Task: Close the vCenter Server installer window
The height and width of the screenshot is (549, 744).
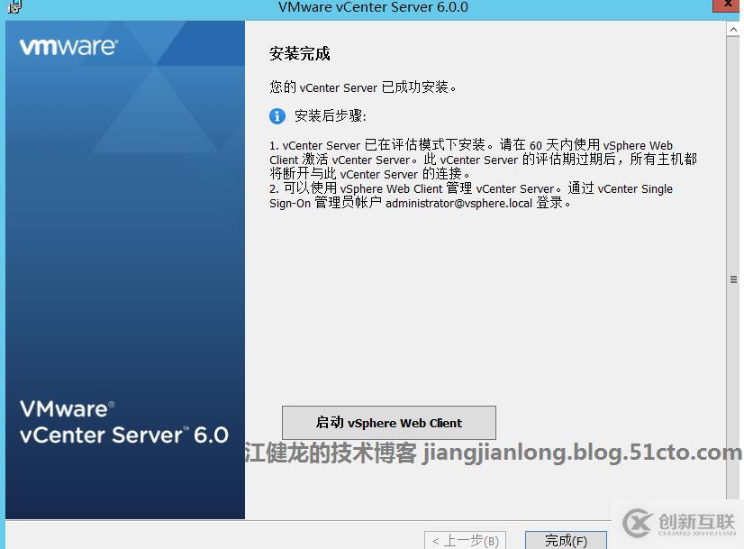Action: pos(728,5)
